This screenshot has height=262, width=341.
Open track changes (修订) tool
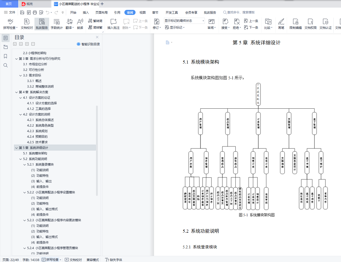click(157, 24)
